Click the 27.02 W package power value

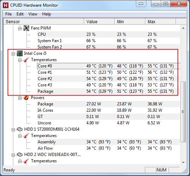tap(94, 104)
